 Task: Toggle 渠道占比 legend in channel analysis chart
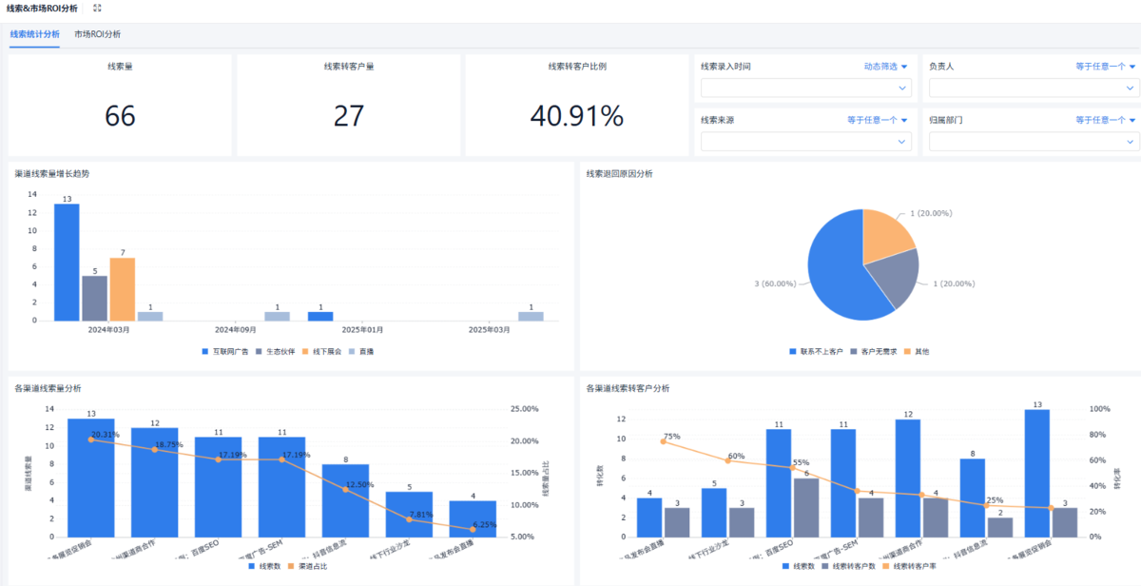pyautogui.click(x=311, y=565)
